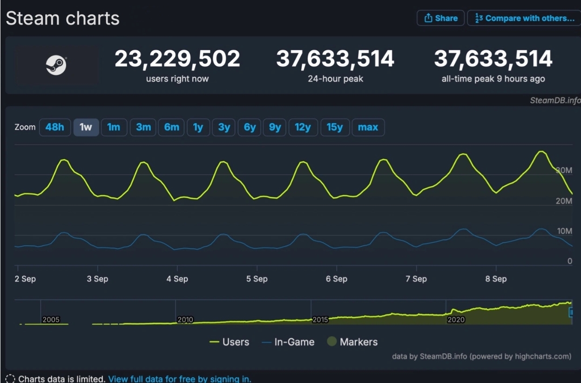Click the 24-hour peak label

click(x=335, y=79)
